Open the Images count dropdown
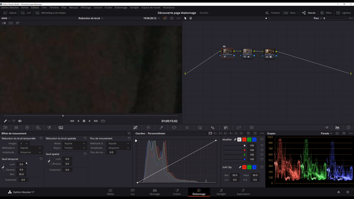Image resolution: width=354 pixels, height=199 pixels. coord(23,143)
